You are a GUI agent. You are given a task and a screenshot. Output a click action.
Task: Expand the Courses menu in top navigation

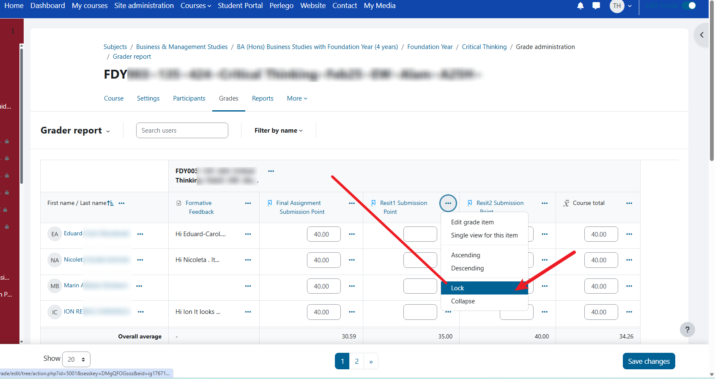[x=195, y=6]
